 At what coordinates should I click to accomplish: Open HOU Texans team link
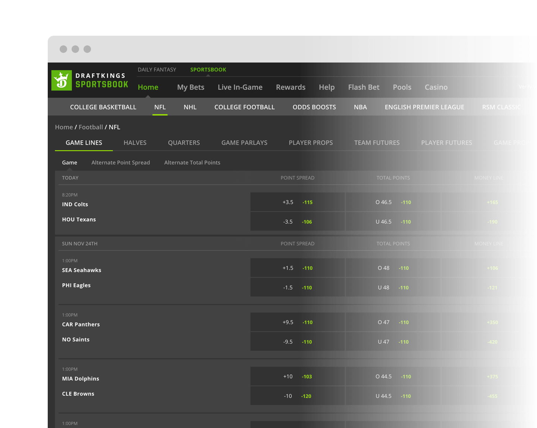click(79, 220)
